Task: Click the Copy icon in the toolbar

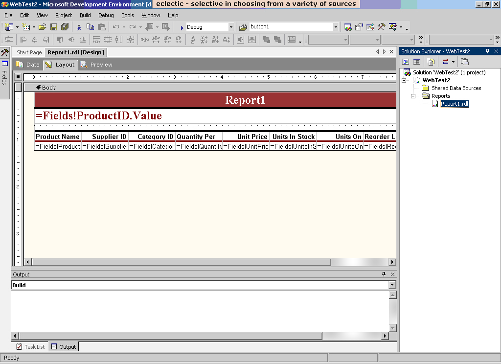Action: pos(90,27)
